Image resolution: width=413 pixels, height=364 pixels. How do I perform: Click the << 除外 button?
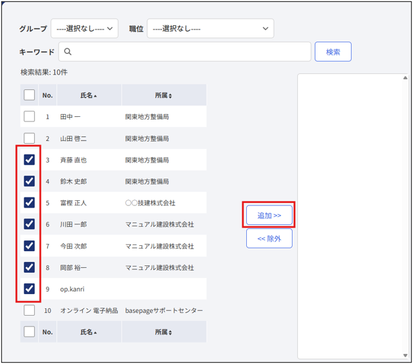[x=269, y=238]
